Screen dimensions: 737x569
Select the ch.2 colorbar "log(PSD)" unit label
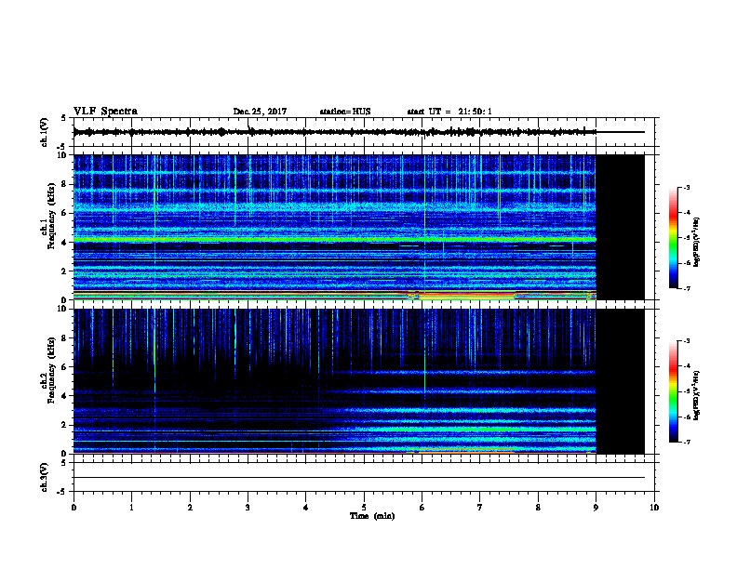696,396
